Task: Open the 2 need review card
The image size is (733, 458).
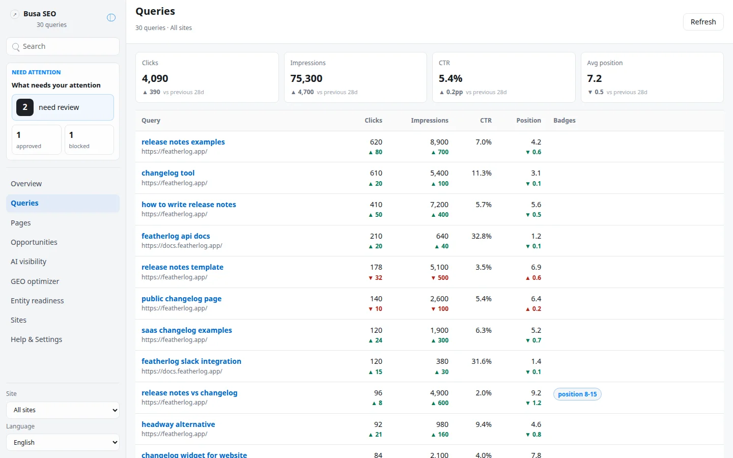Action: [63, 107]
